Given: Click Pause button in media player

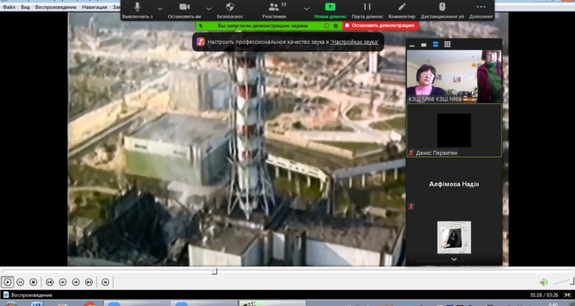Looking at the screenshot, I should [x=20, y=282].
